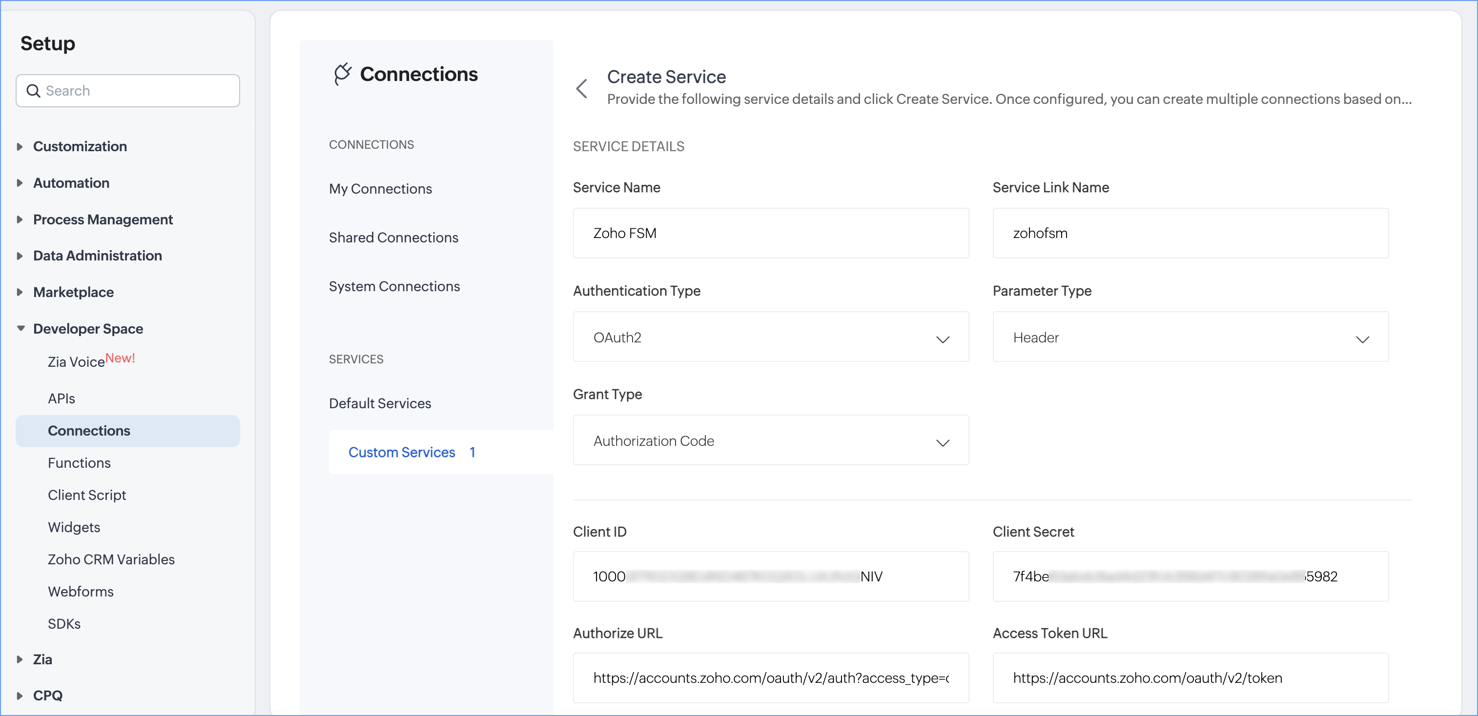The width and height of the screenshot is (1478, 716).
Task: Open Zia Voice settings
Action: coord(76,362)
